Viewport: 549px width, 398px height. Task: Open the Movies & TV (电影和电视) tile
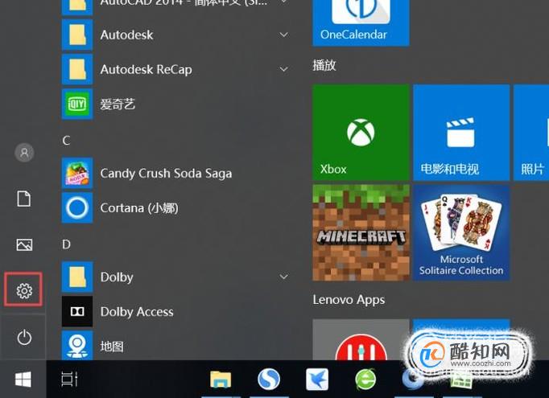pos(461,133)
